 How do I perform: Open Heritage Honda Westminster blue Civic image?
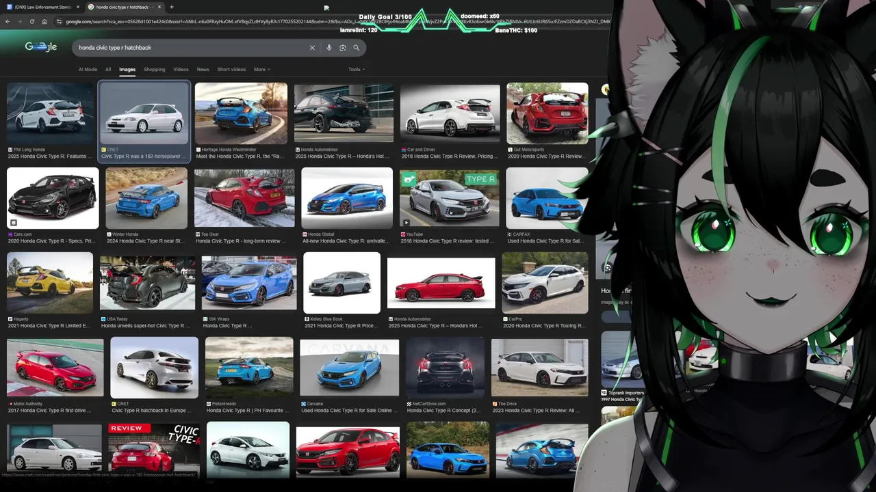click(241, 113)
